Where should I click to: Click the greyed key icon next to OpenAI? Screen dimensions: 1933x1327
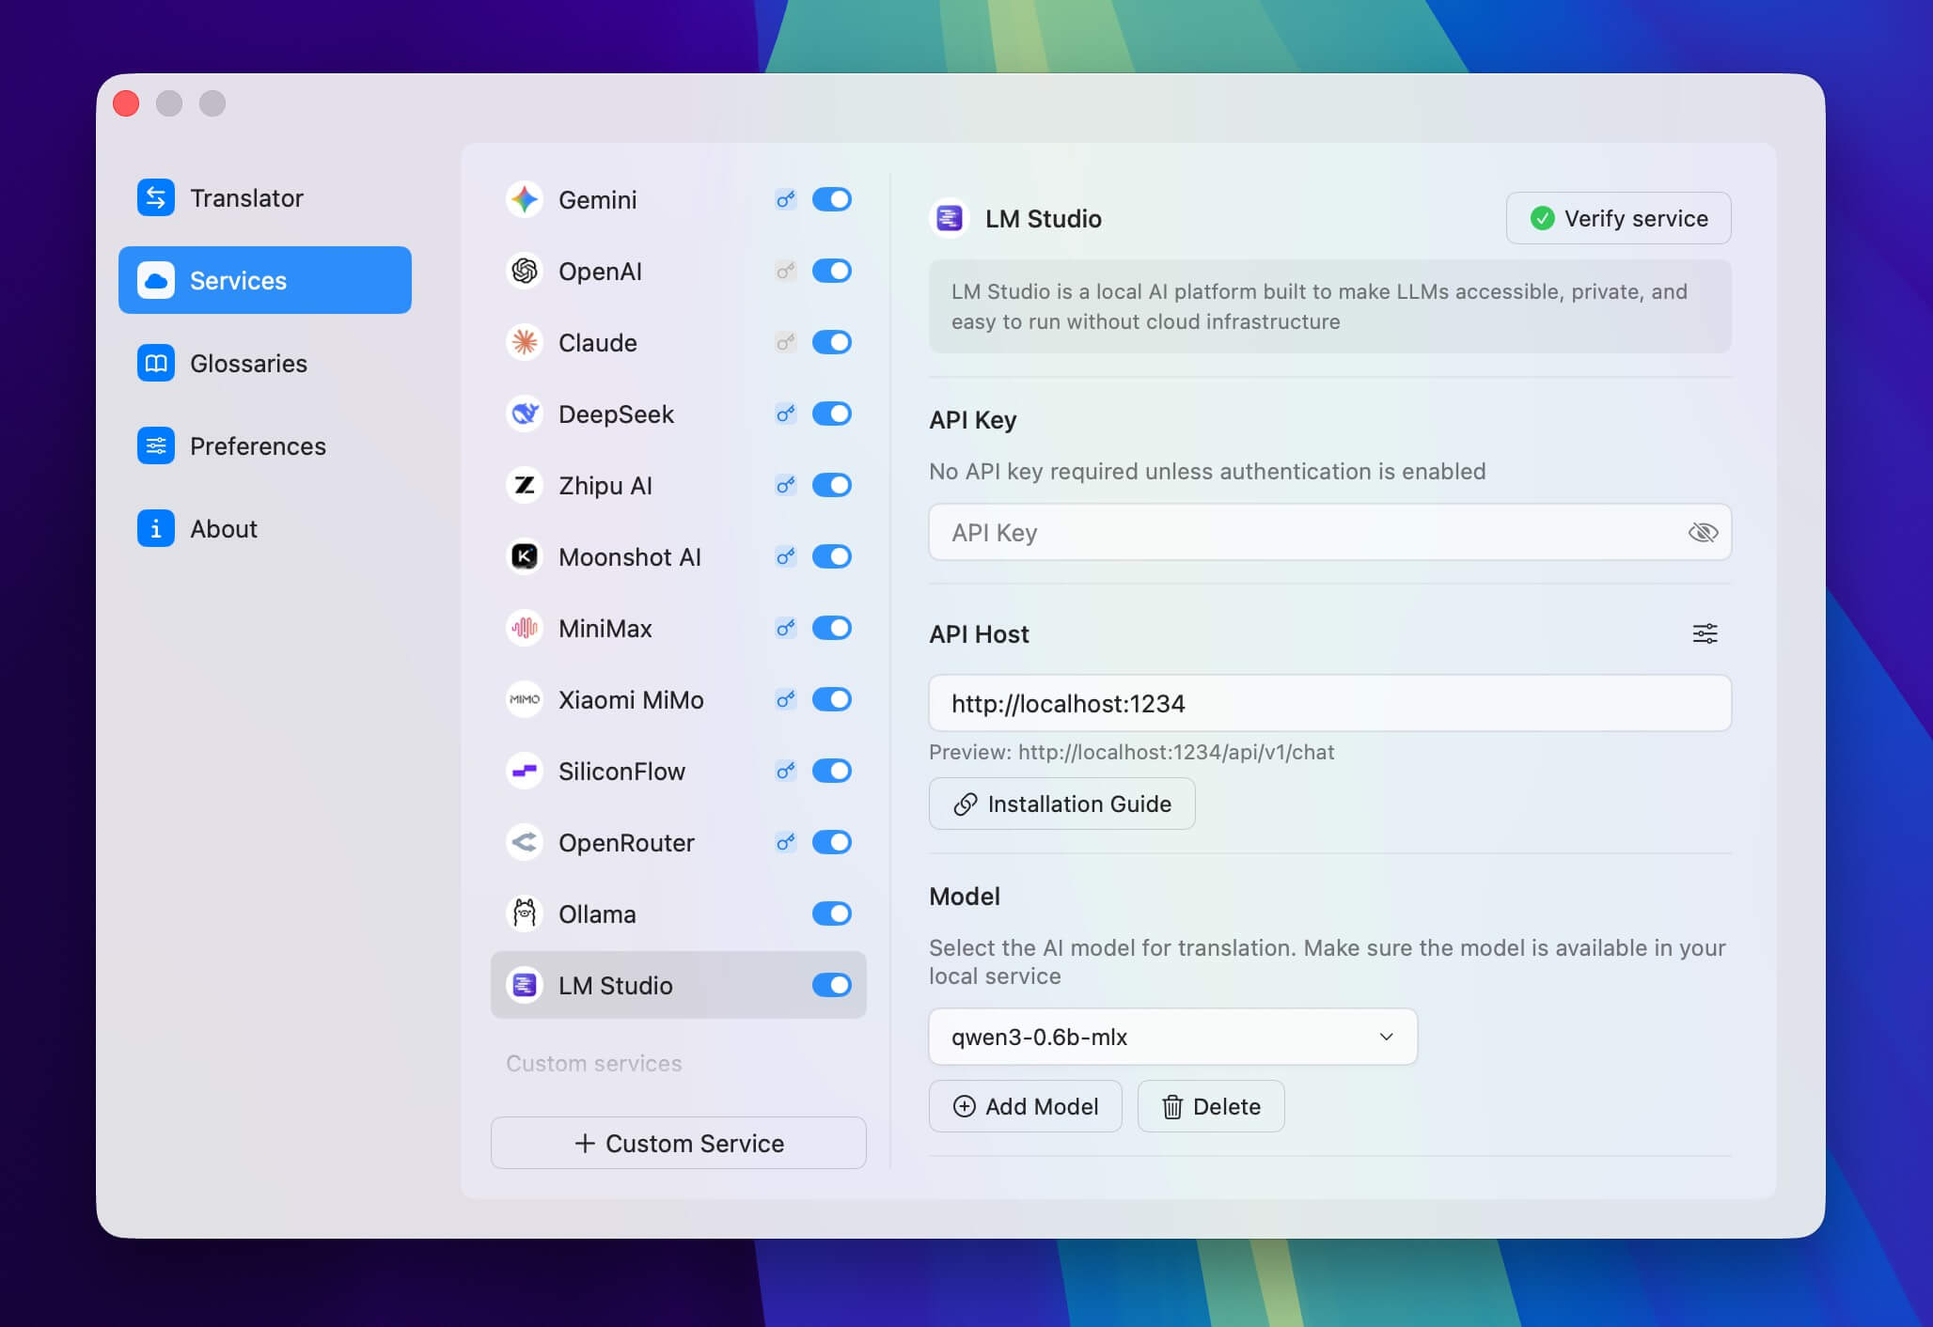tap(785, 271)
